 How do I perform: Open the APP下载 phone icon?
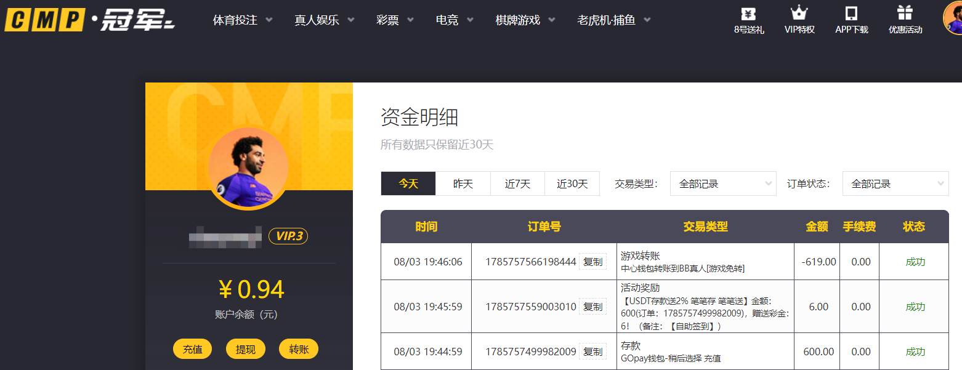pyautogui.click(x=852, y=14)
